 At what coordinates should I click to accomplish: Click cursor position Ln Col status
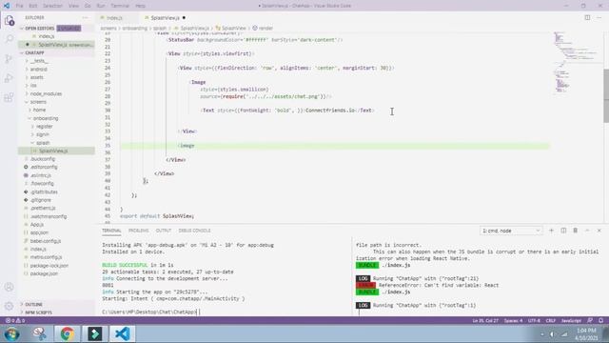[x=485, y=320]
